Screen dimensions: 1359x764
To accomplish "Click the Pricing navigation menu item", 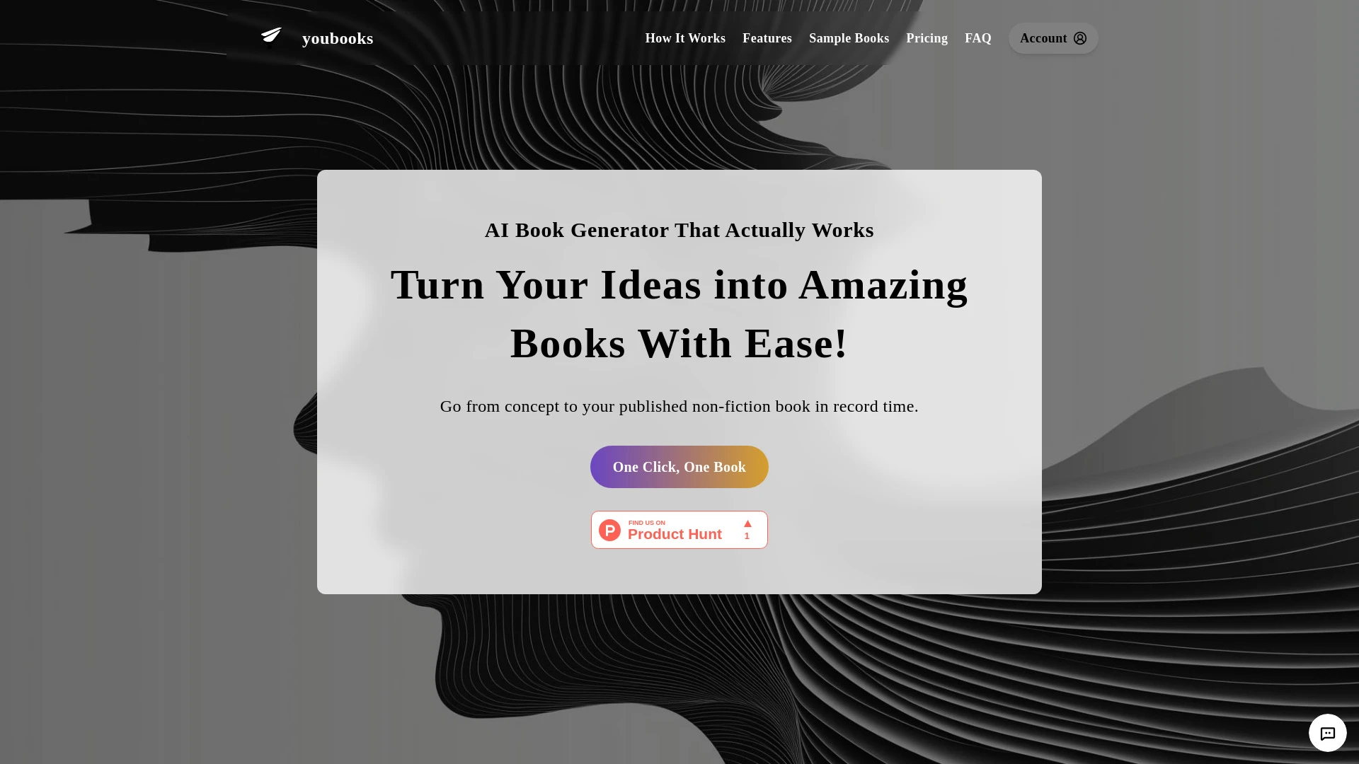I will coord(927,38).
